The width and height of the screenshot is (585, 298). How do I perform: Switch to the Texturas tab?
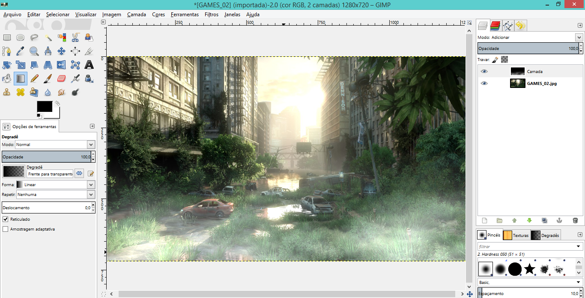[x=516, y=235]
